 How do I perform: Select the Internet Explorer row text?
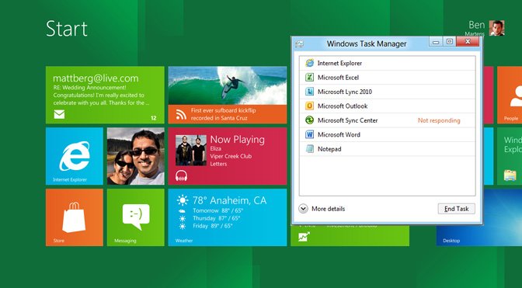(339, 63)
